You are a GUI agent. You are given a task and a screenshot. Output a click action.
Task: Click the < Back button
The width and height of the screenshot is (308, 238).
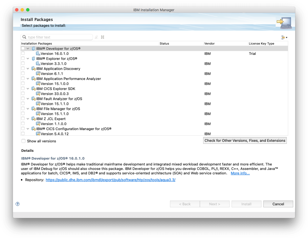coord(185,204)
